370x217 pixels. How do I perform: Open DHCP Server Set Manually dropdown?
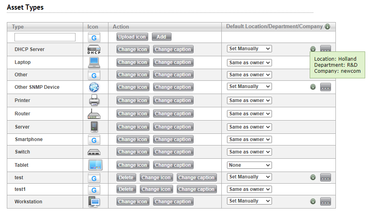coord(249,49)
